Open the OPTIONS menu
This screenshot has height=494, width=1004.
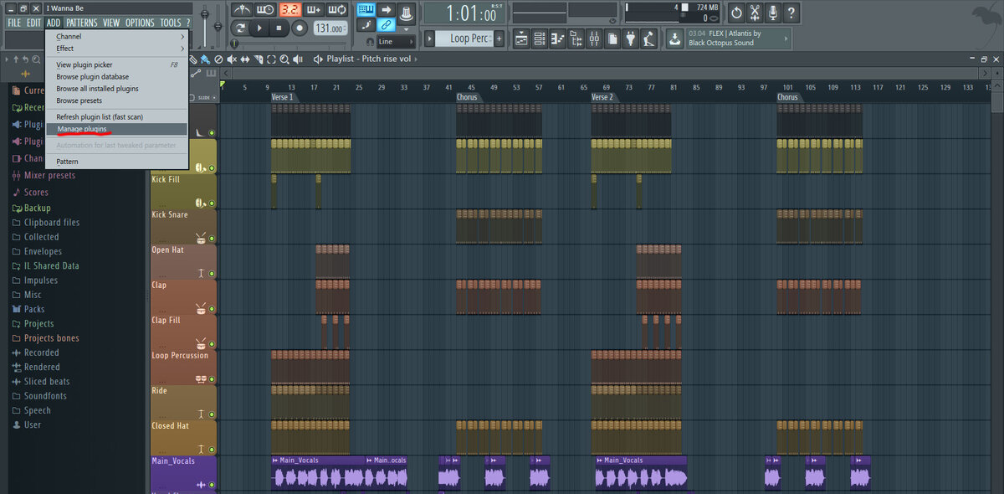pyautogui.click(x=140, y=23)
